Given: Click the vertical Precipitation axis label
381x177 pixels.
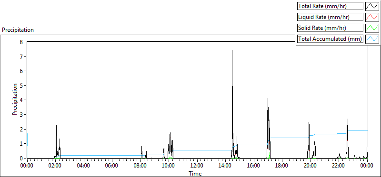Looking at the screenshot, I should pos(15,99).
